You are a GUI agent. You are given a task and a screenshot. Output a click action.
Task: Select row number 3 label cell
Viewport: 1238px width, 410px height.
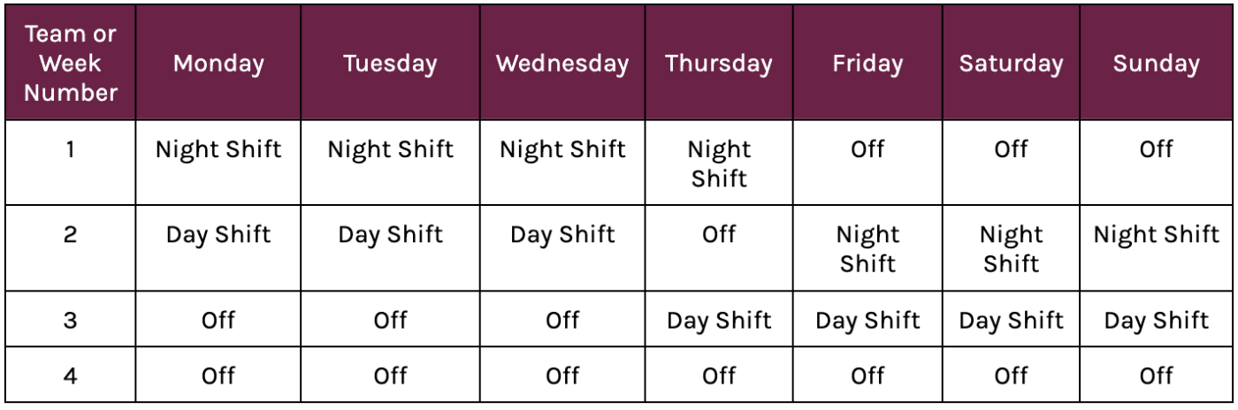[71, 320]
